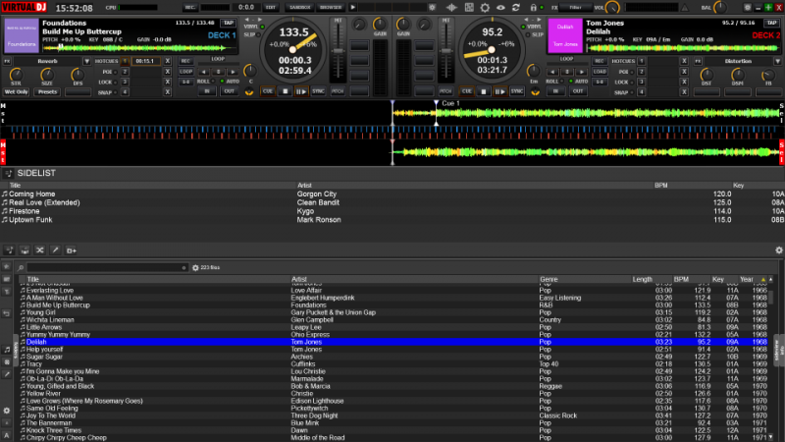The width and height of the screenshot is (785, 442).
Task: Click music note icon in left sidebar
Action: (x=7, y=350)
